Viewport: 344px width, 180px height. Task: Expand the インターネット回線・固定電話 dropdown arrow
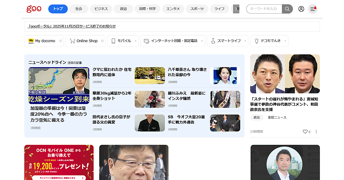pyautogui.click(x=202, y=41)
